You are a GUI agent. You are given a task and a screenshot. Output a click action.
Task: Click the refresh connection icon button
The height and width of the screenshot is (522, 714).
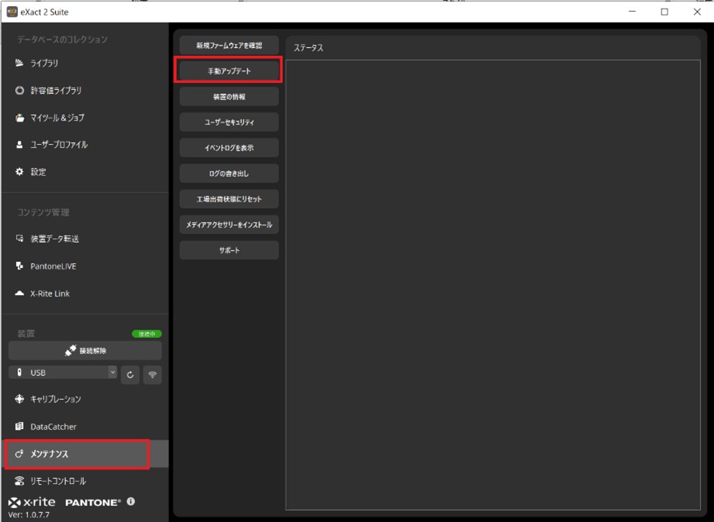pyautogui.click(x=130, y=375)
